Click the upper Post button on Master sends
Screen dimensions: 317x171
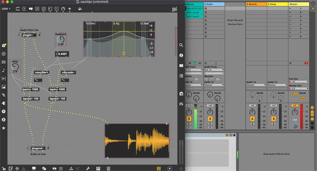(x=295, y=95)
